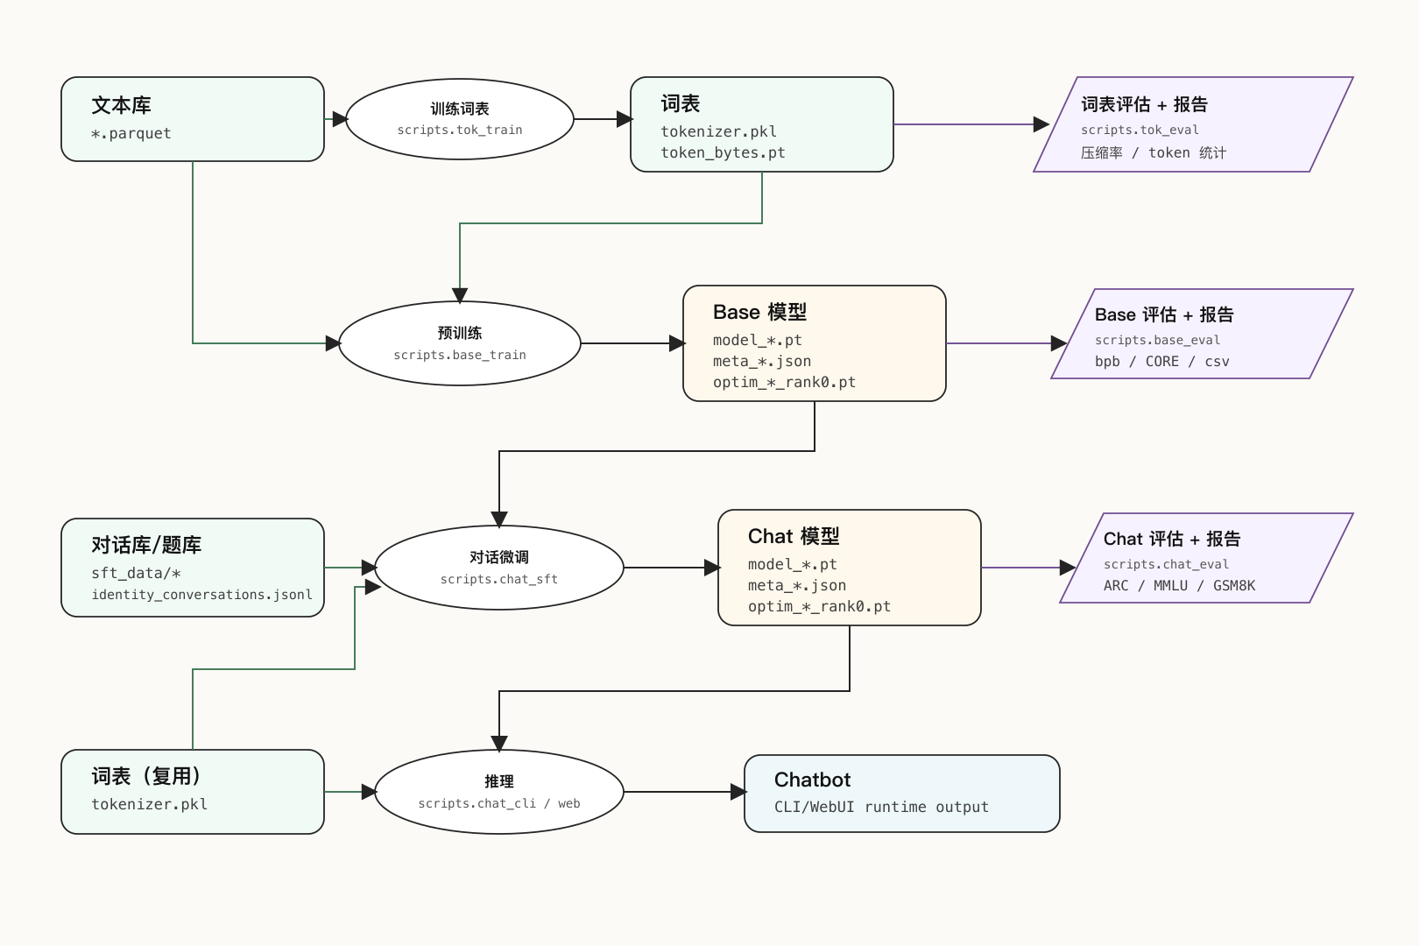Click the CLI/WebUI runtime output text

tap(881, 807)
